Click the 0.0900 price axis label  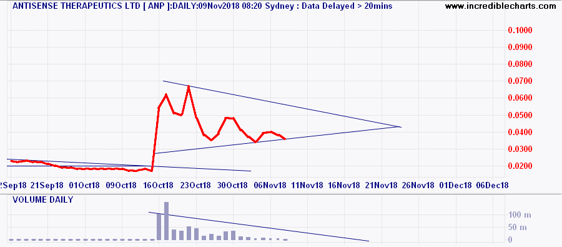click(520, 47)
